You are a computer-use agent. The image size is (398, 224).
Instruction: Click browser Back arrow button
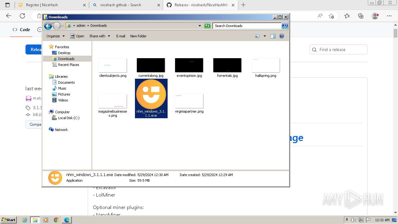pyautogui.click(x=9, y=16)
